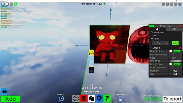The image size is (183, 103).
Task: Click the blue back arrow button
Action: [x=4, y=92]
